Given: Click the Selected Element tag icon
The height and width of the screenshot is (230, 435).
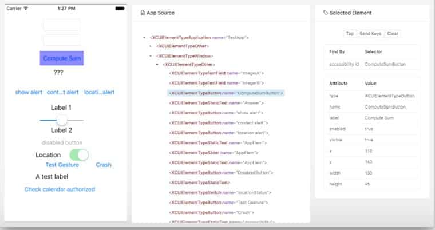Looking at the screenshot, I should click(x=326, y=13).
